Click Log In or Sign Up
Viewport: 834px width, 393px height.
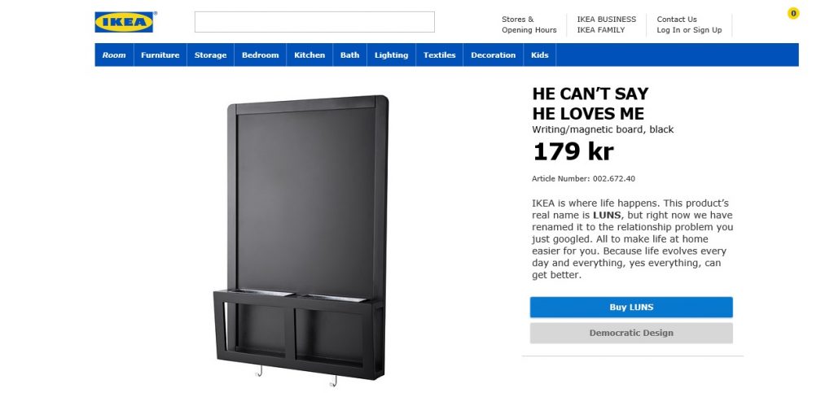pyautogui.click(x=689, y=30)
